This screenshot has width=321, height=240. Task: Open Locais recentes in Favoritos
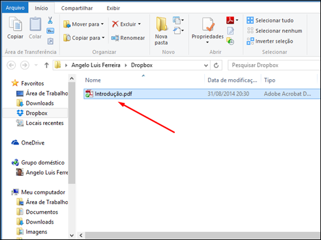[40, 123]
